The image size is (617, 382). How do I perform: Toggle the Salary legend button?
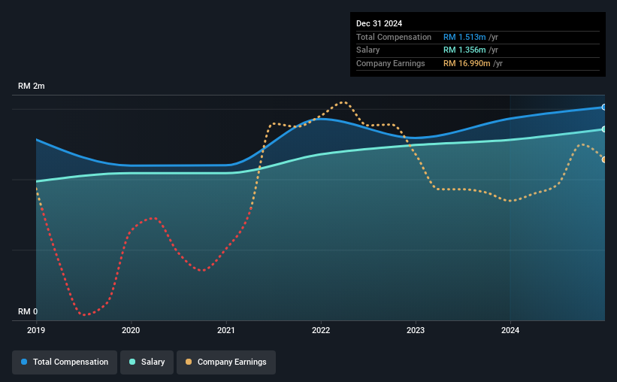click(147, 362)
